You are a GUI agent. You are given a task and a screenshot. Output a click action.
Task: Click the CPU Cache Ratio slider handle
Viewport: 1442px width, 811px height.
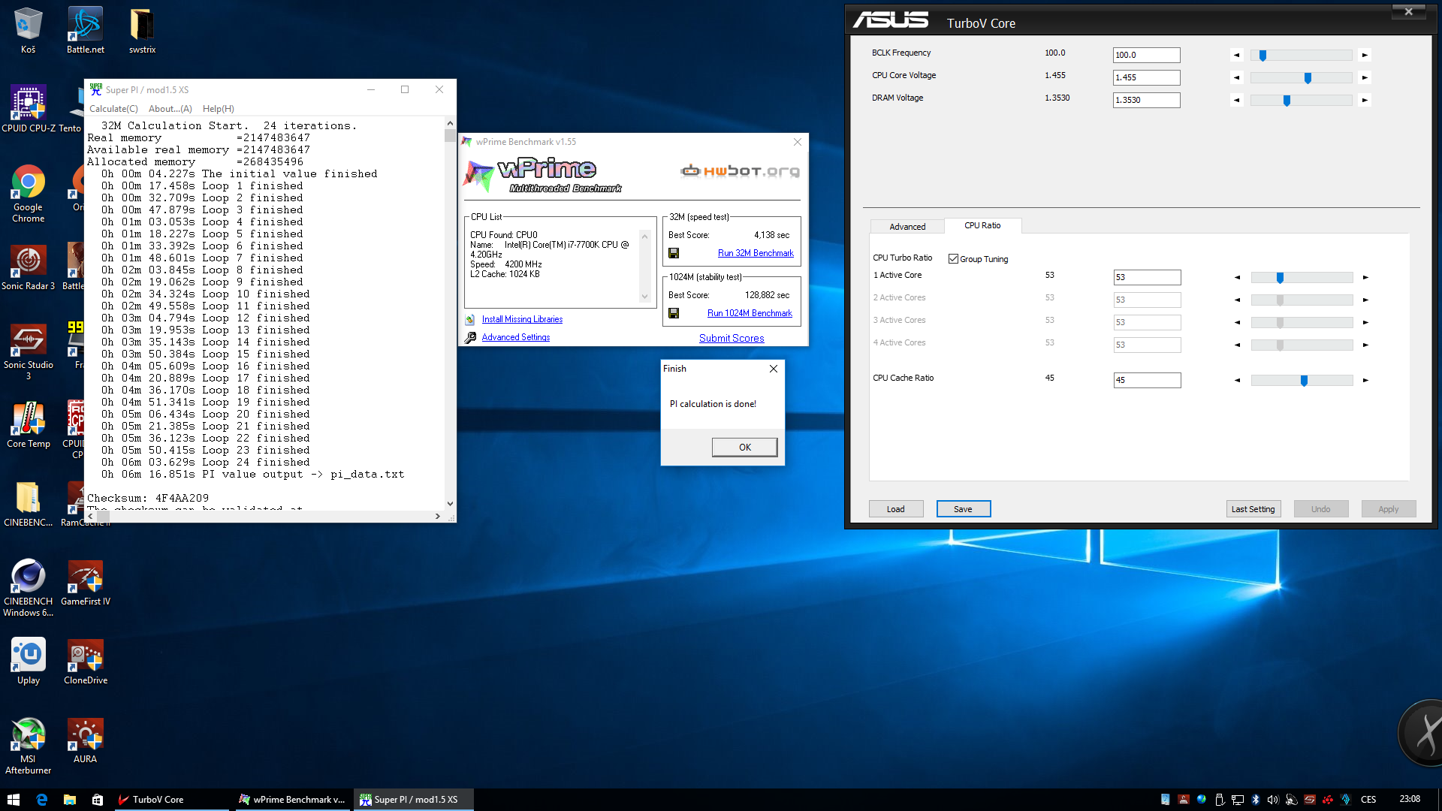(x=1304, y=381)
